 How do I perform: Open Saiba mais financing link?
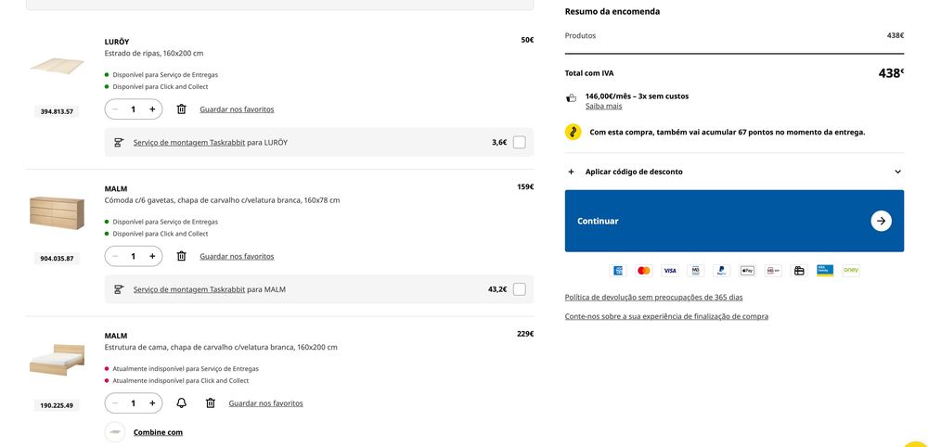pos(603,107)
